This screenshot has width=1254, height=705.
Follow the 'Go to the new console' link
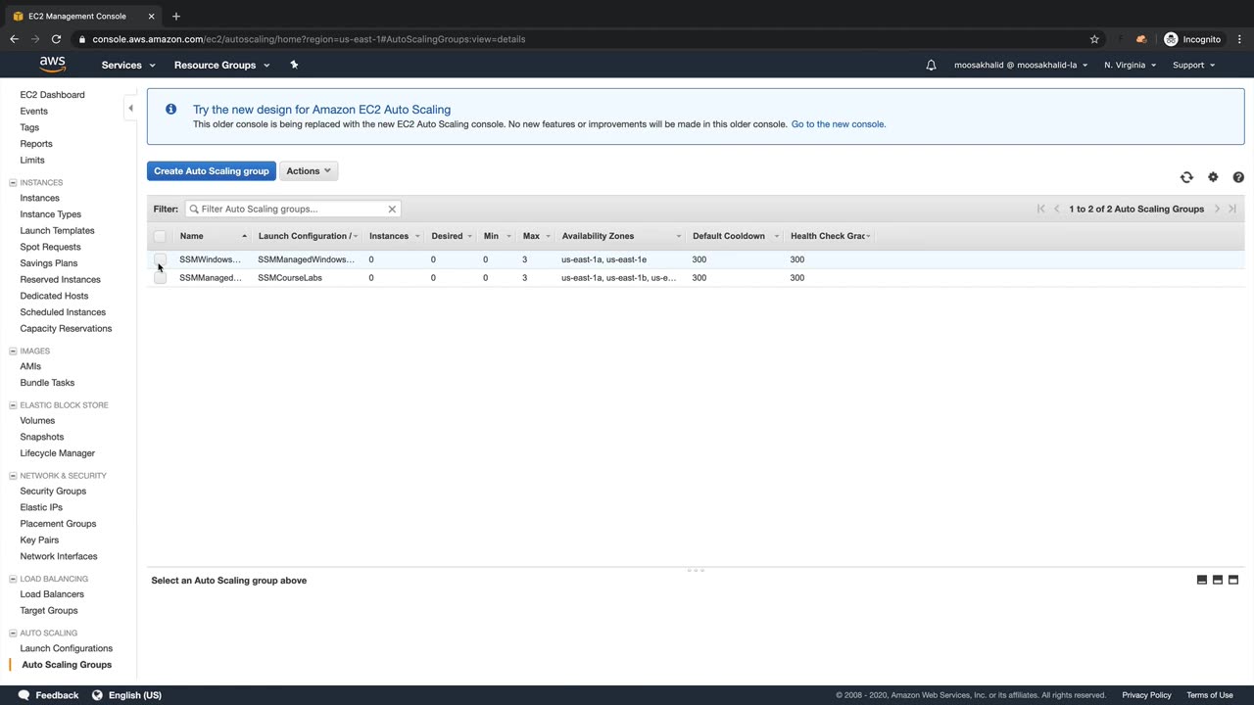(838, 124)
